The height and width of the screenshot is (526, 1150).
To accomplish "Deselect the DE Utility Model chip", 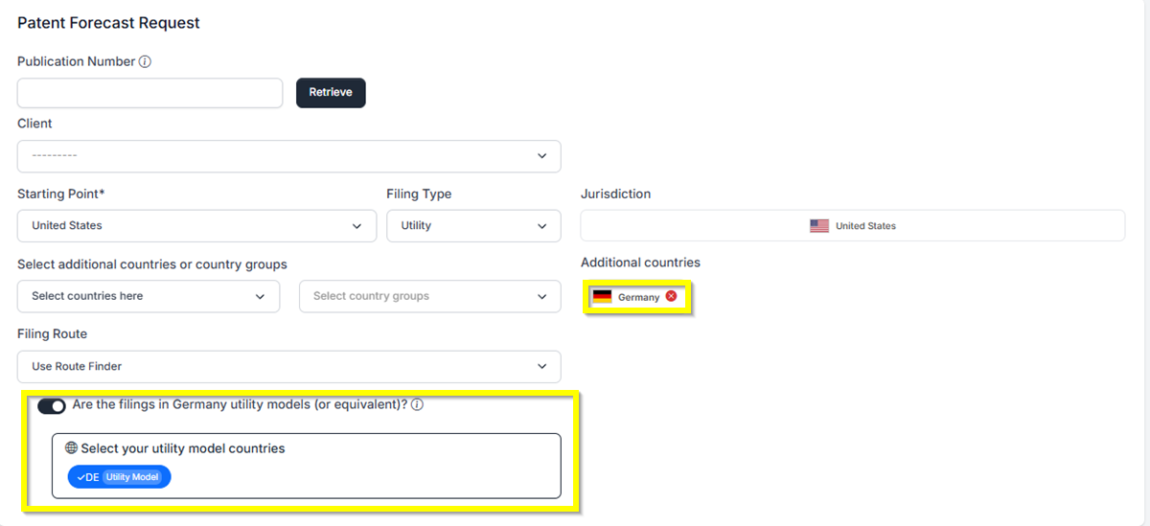I will click(119, 477).
